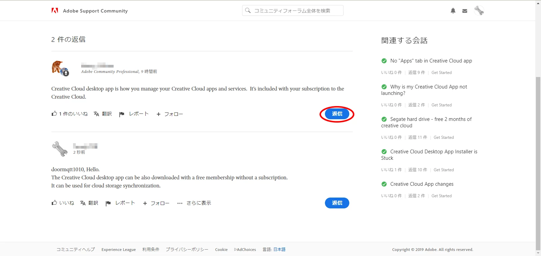Viewport: 541px width, 256px height.
Task: Click the magnifier search icon
Action: [x=248, y=10]
